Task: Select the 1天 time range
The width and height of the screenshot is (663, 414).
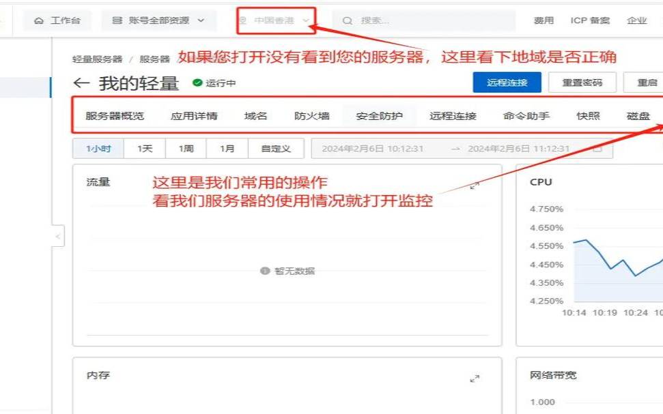Action: click(143, 147)
